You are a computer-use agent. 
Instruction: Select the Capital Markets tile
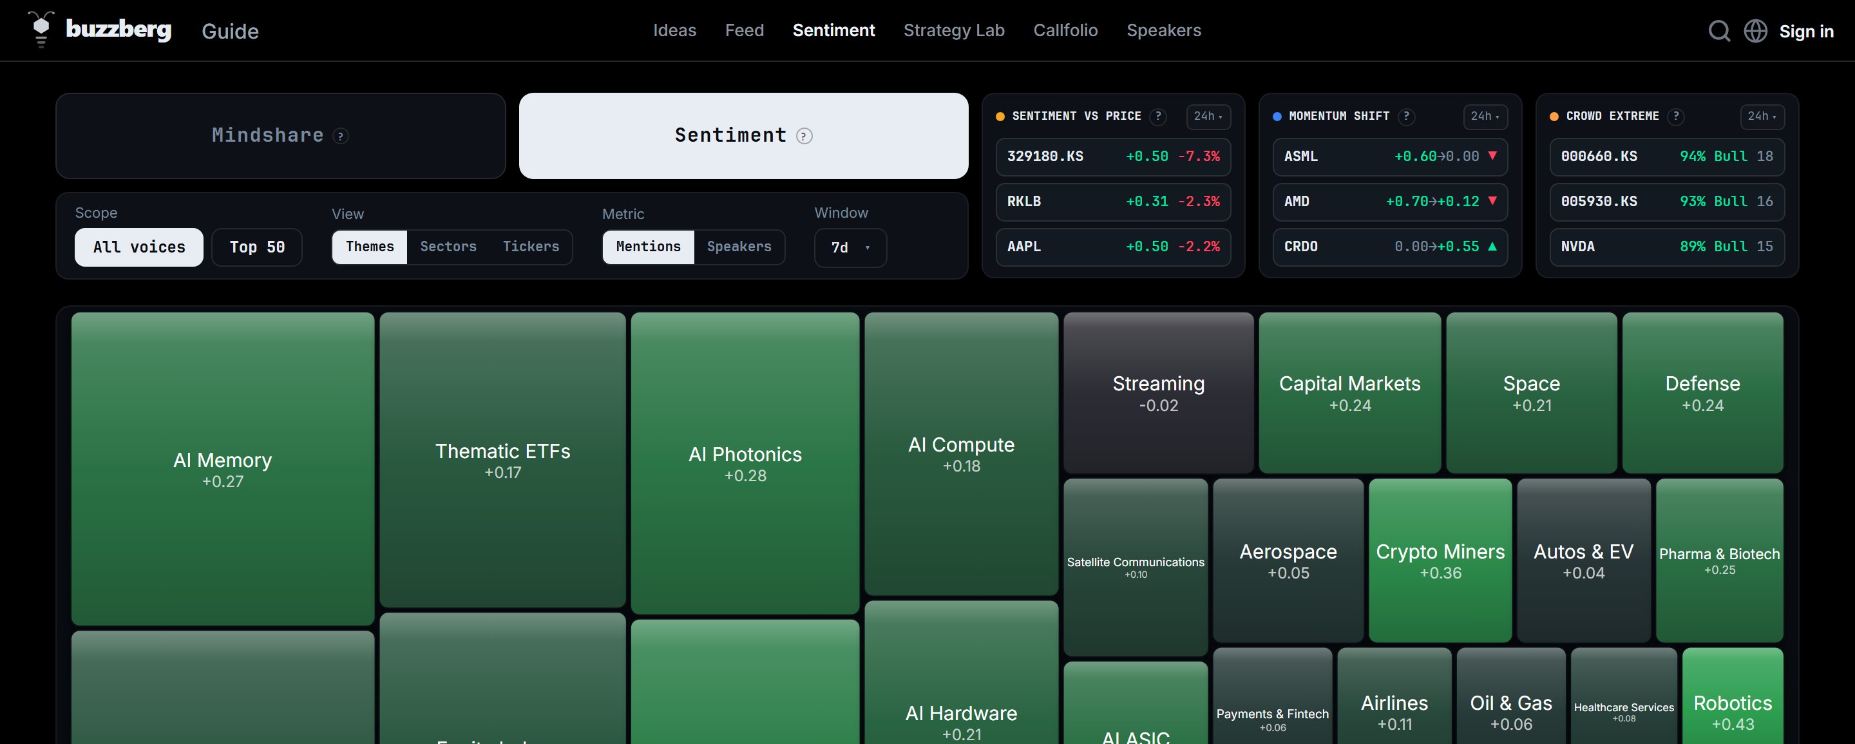(x=1350, y=392)
